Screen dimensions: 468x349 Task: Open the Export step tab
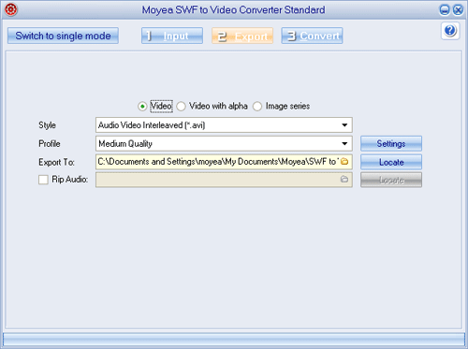[x=242, y=36]
